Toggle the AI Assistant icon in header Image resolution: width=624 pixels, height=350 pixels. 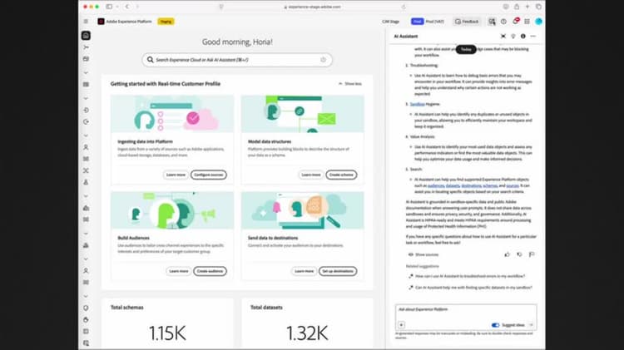point(492,22)
